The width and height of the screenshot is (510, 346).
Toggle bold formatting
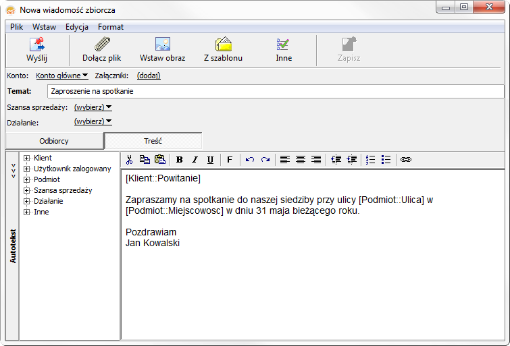tap(180, 160)
